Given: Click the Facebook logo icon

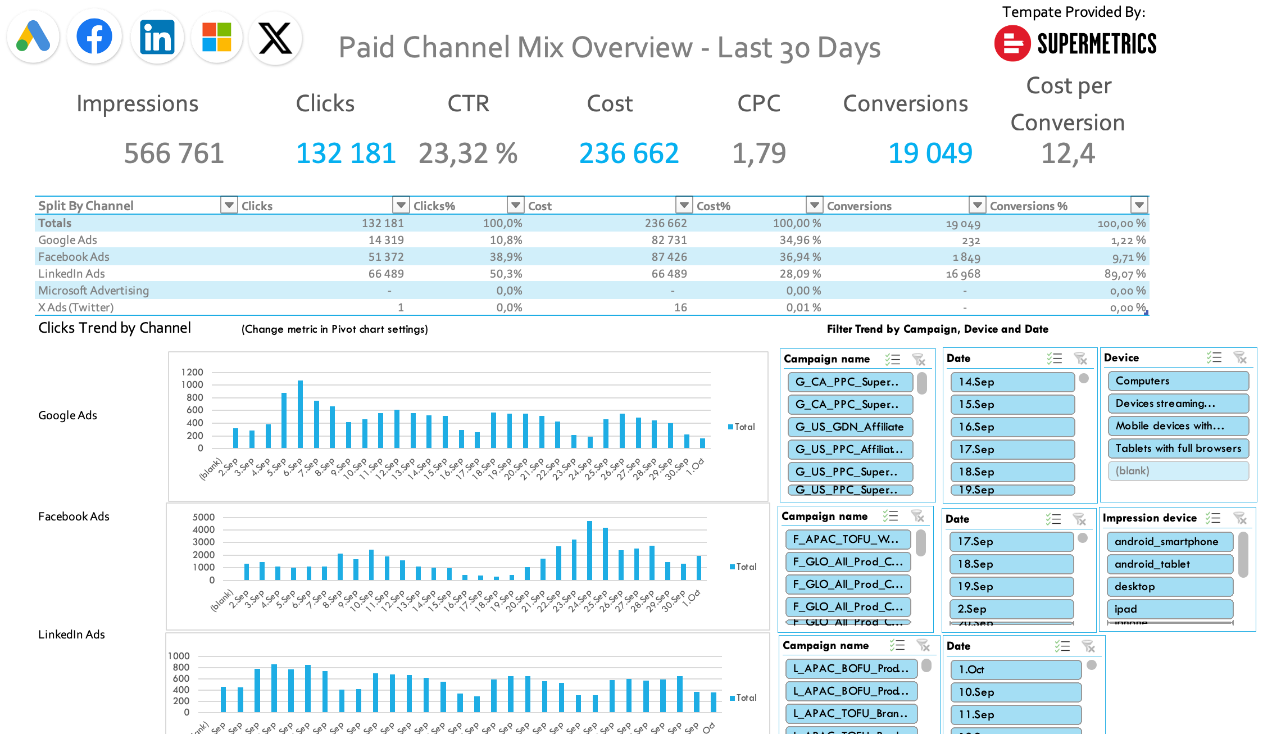Looking at the screenshot, I should (x=94, y=37).
